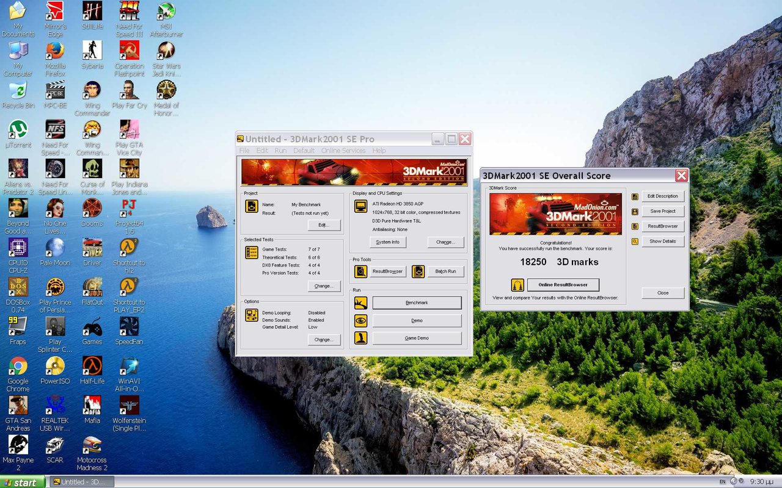This screenshot has width=782, height=488.
Task: Click the eye icon beside the Demo button
Action: tap(360, 321)
